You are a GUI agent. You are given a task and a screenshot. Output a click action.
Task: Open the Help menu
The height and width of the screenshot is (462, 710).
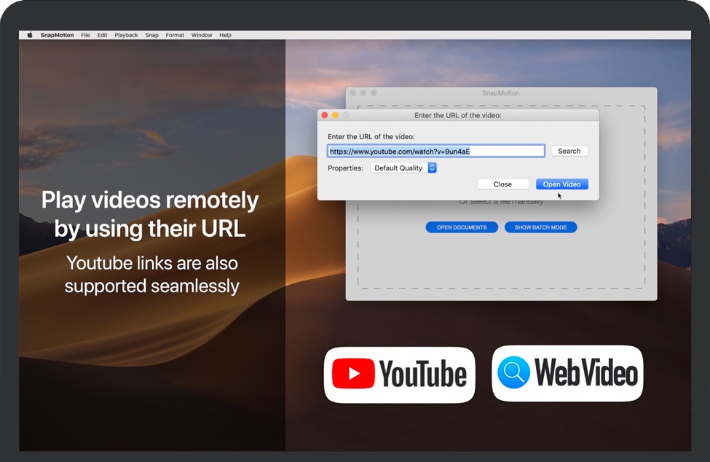point(226,35)
